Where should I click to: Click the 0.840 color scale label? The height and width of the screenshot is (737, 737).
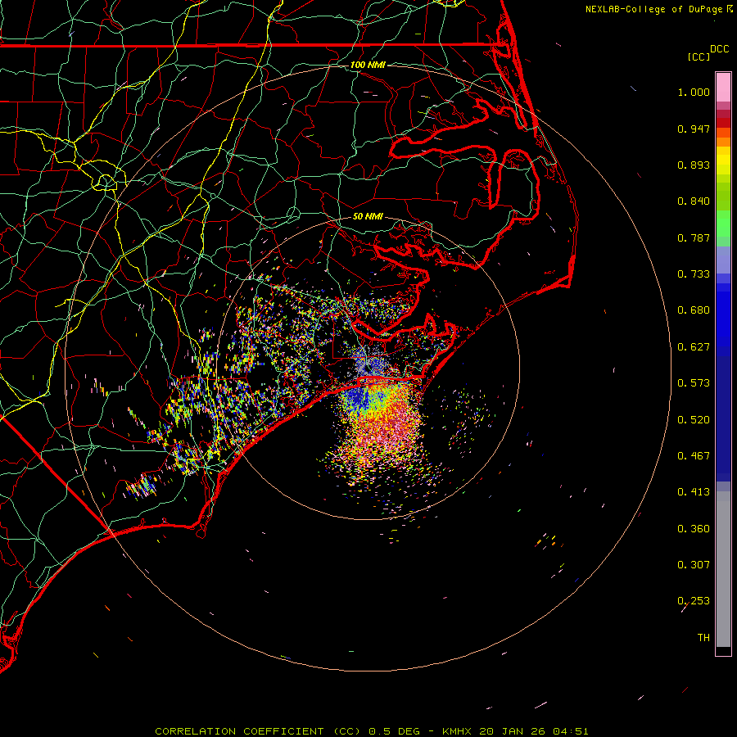pyautogui.click(x=694, y=201)
